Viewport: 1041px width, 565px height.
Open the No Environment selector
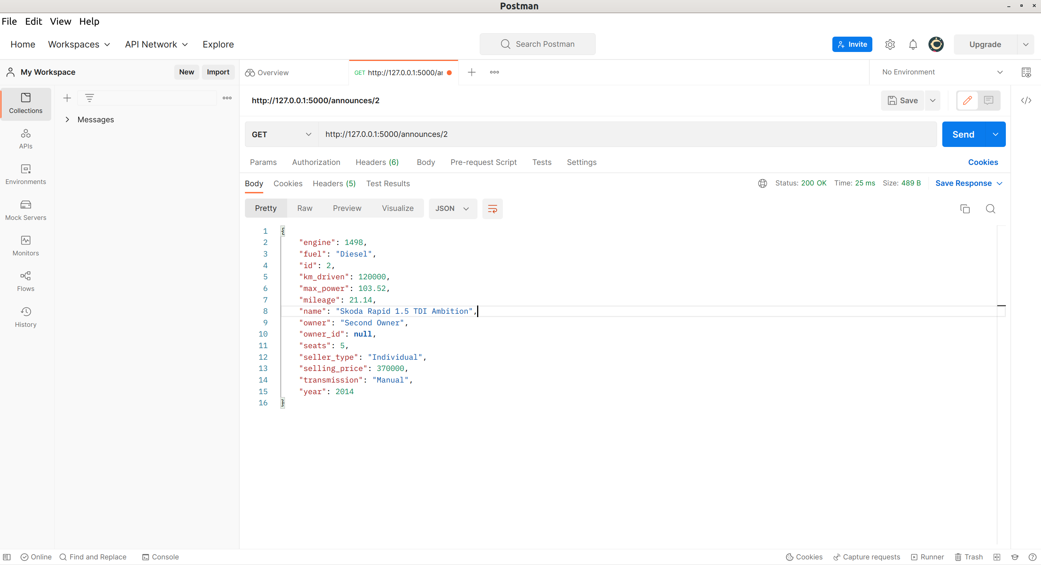coord(942,72)
